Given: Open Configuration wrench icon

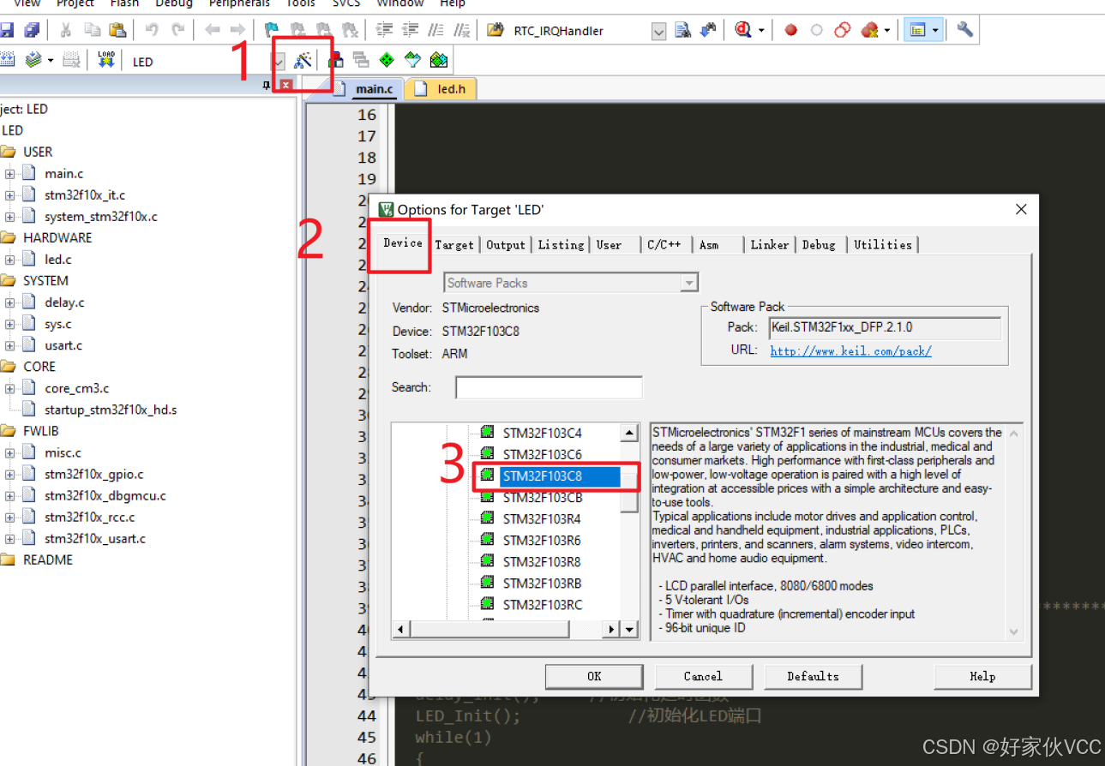Looking at the screenshot, I should click(x=965, y=30).
